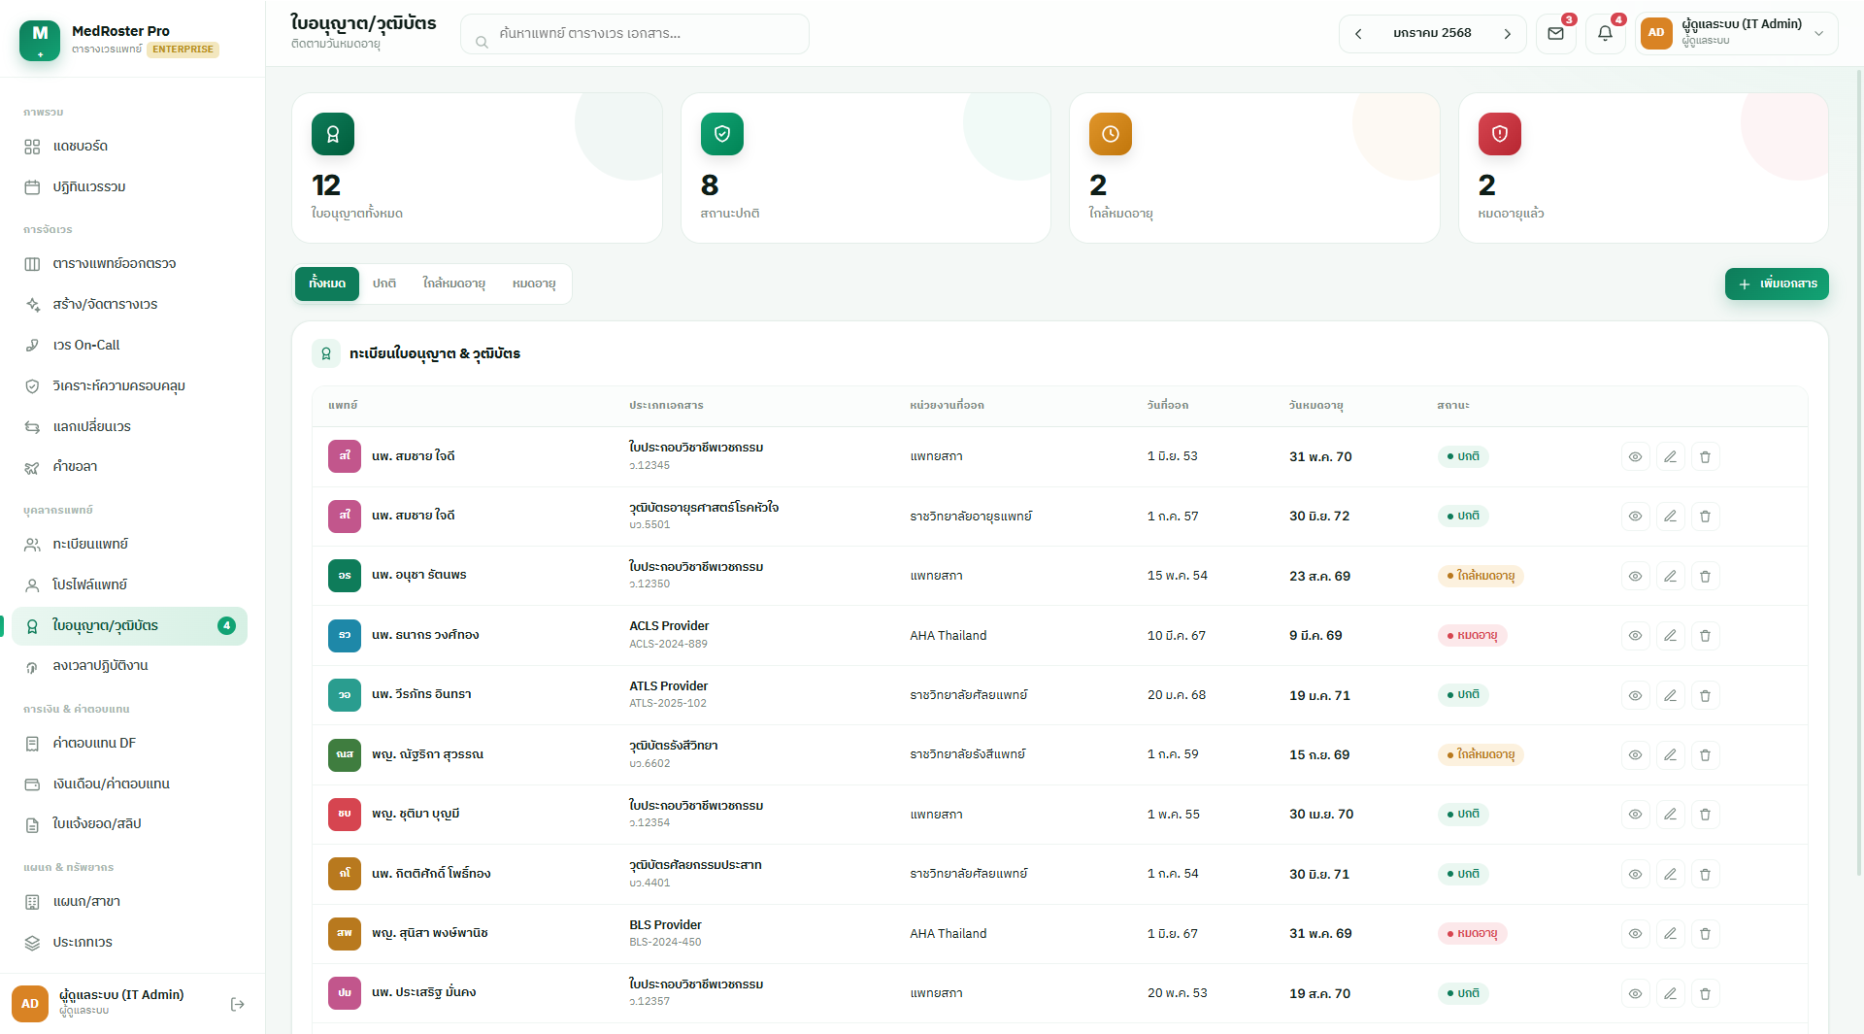
Task: Click the MedRoster Pro logo icon
Action: click(40, 40)
